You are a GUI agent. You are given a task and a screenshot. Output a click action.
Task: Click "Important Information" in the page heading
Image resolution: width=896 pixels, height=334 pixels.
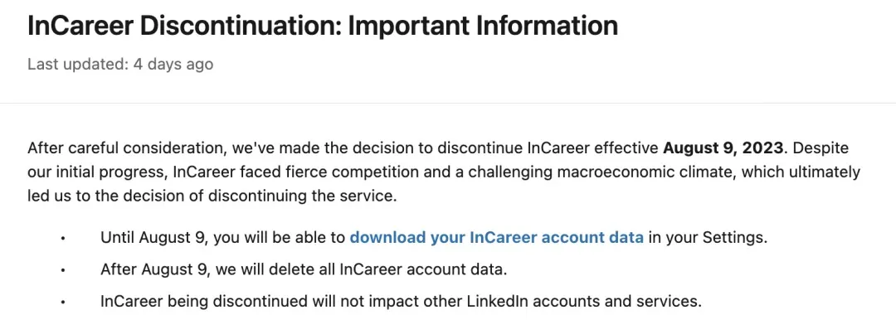[483, 26]
